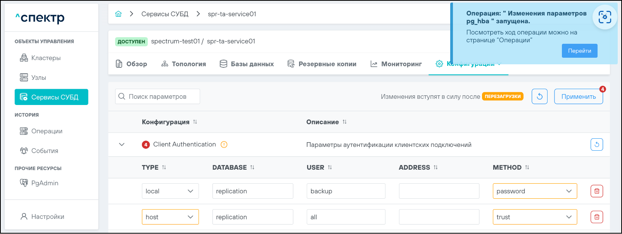622x234 pixels.
Task: Collapse the Client Authentication group
Action: (x=122, y=145)
